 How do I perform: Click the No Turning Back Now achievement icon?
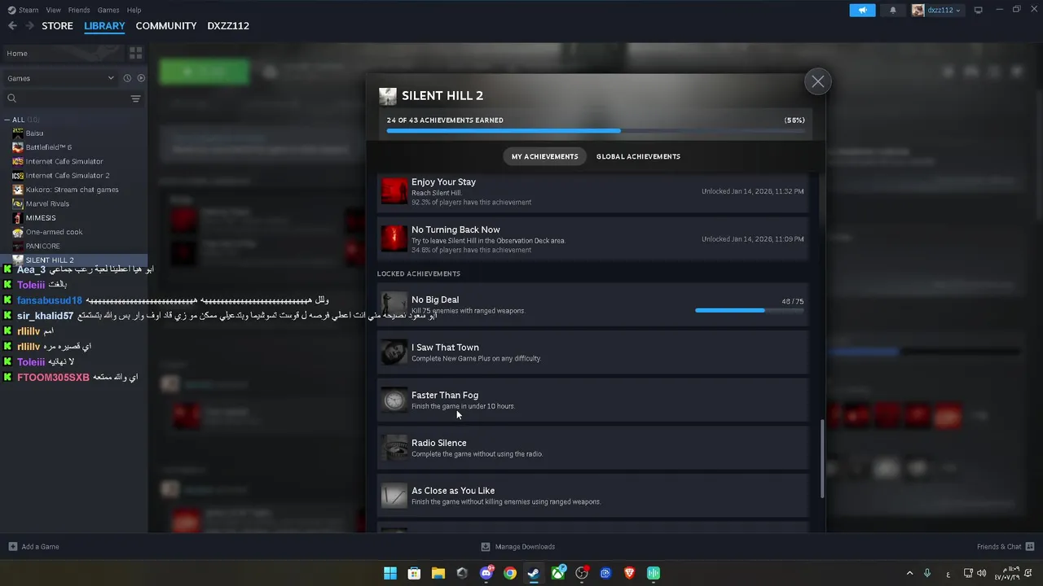click(x=394, y=238)
